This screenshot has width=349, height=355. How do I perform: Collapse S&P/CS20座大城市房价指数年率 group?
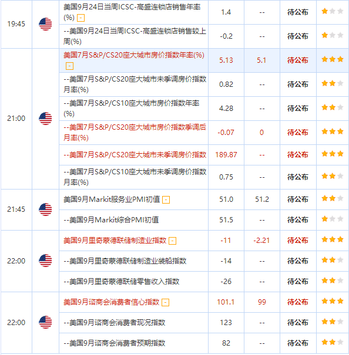pyautogui.click(x=69, y=66)
